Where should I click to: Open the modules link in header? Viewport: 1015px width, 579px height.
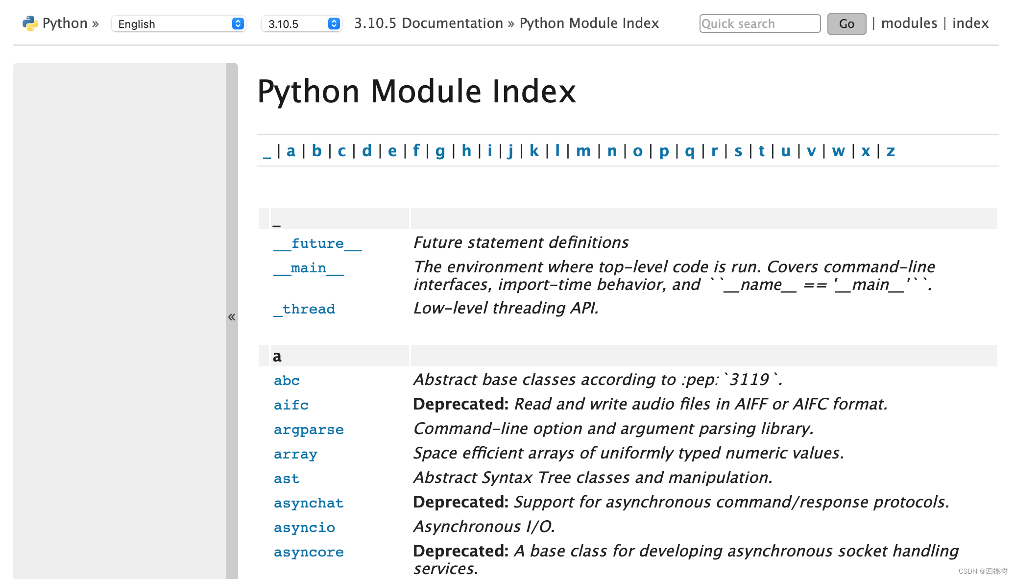click(909, 23)
